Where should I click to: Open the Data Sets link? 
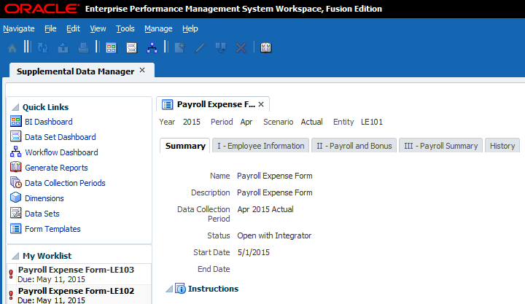pyautogui.click(x=42, y=214)
